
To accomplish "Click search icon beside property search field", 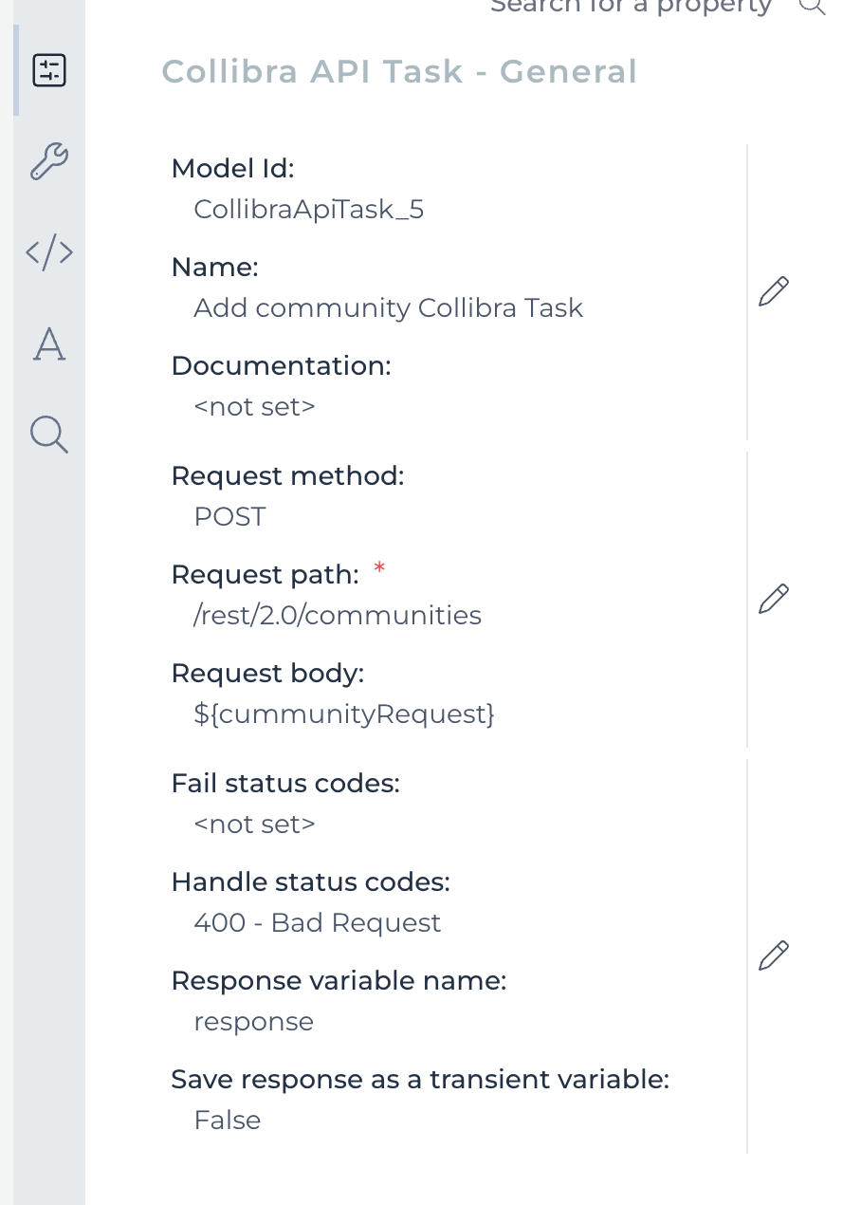I will click(x=812, y=5).
